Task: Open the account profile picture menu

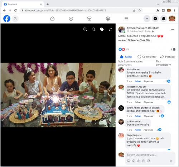Action: [172, 19]
